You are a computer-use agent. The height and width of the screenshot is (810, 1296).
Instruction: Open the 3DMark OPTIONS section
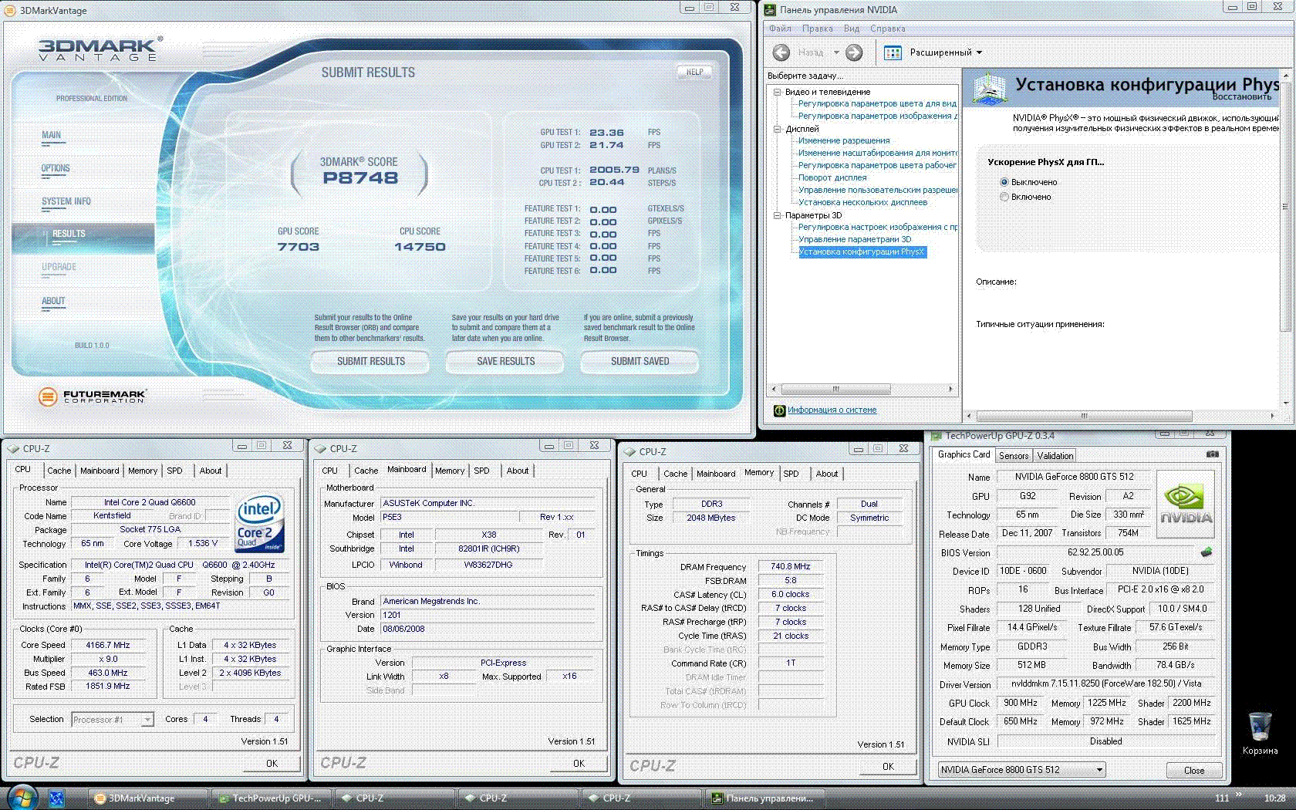(56, 168)
